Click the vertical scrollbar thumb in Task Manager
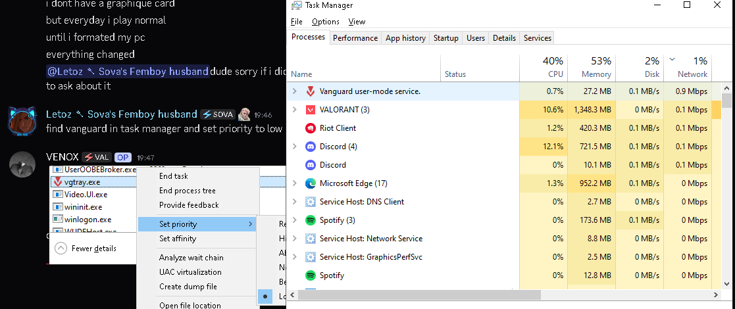Viewport: 735px width, 309px height. 726,100
